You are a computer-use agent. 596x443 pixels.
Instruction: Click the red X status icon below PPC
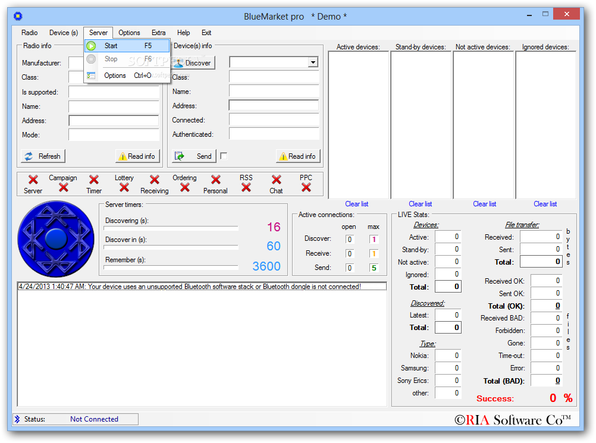point(306,187)
